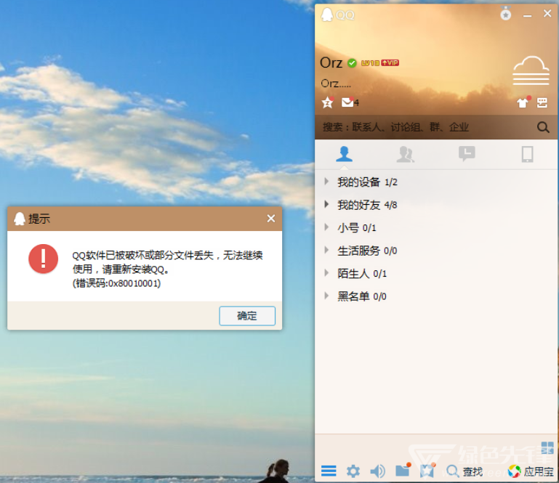Open the mail envelope with 4 messages

point(350,102)
